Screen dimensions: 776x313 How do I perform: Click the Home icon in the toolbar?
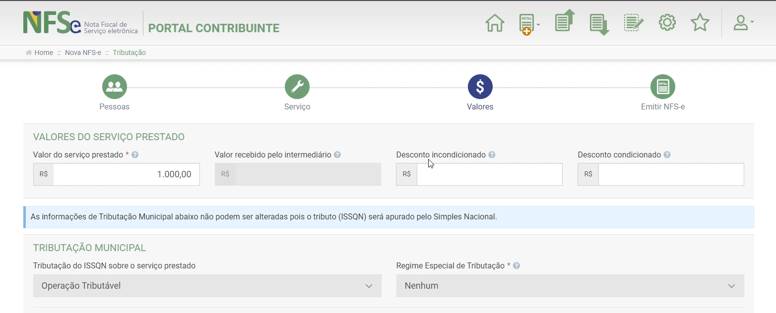click(494, 22)
